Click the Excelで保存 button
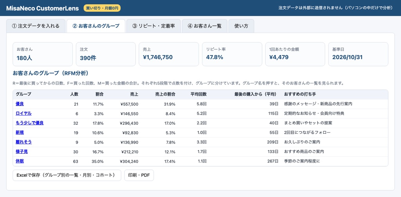The height and width of the screenshot is (197, 401). pyautogui.click(x=67, y=176)
